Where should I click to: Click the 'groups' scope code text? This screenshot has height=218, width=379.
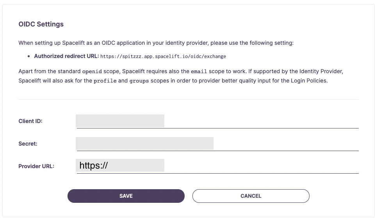point(139,81)
